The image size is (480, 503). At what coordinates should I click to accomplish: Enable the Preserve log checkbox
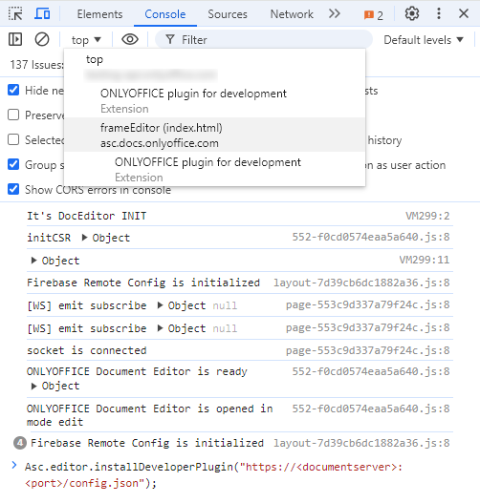[x=13, y=115]
